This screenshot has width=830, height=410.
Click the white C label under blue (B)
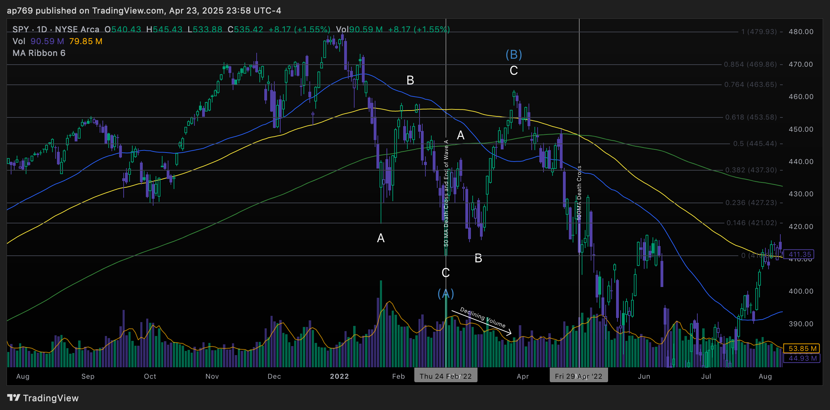[x=514, y=71]
